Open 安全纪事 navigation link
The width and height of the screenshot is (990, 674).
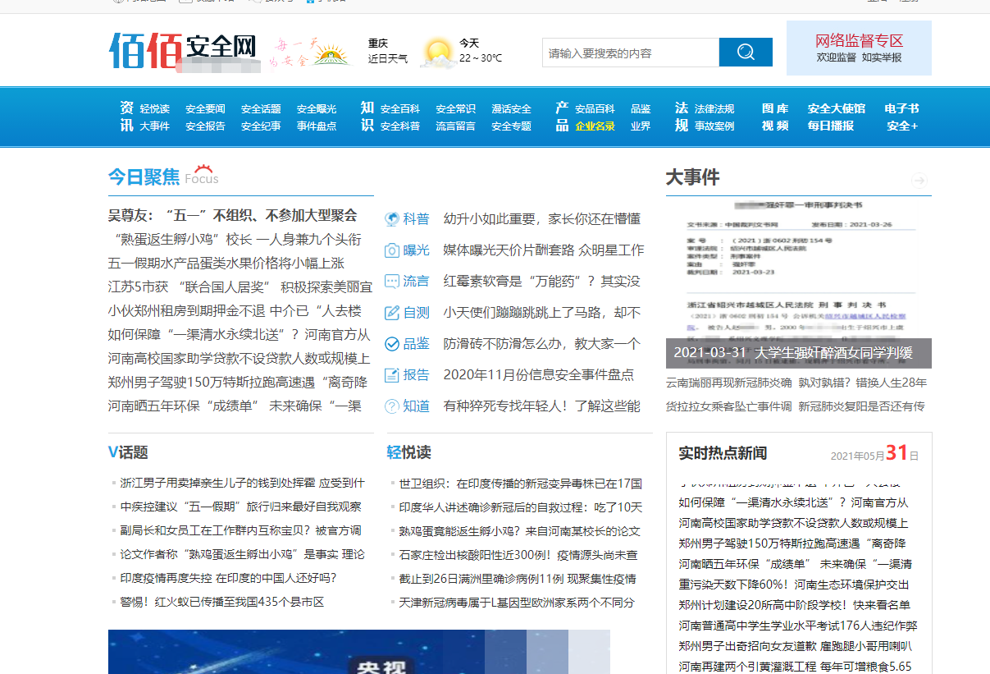tap(261, 126)
